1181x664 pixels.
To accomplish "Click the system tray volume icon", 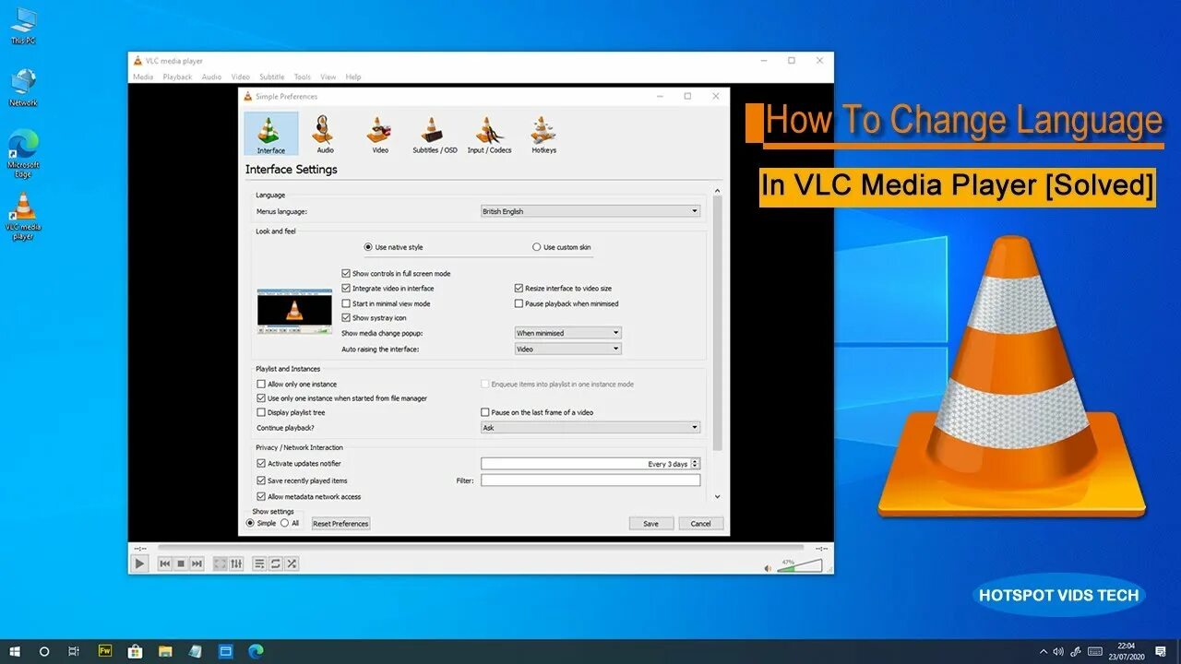I will pos(1058,651).
